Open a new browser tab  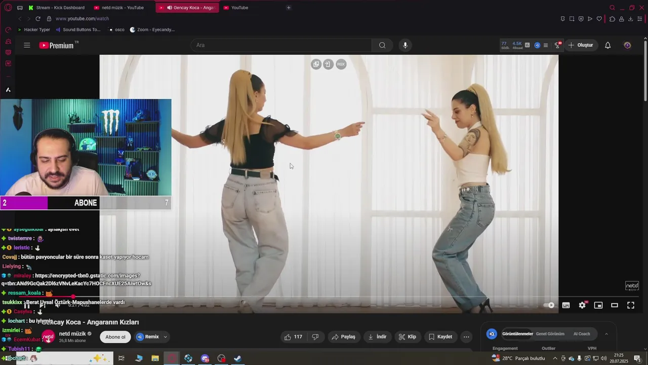click(289, 8)
